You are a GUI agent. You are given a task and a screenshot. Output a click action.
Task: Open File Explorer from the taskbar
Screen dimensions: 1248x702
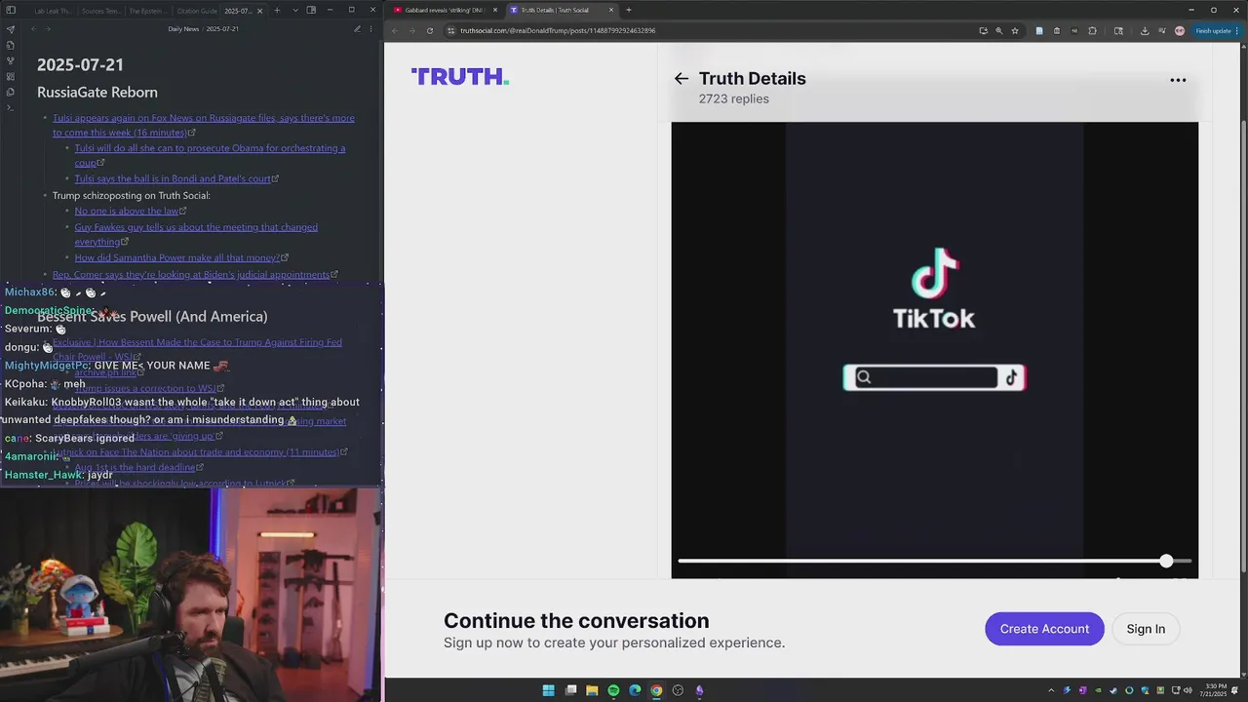[x=592, y=690]
